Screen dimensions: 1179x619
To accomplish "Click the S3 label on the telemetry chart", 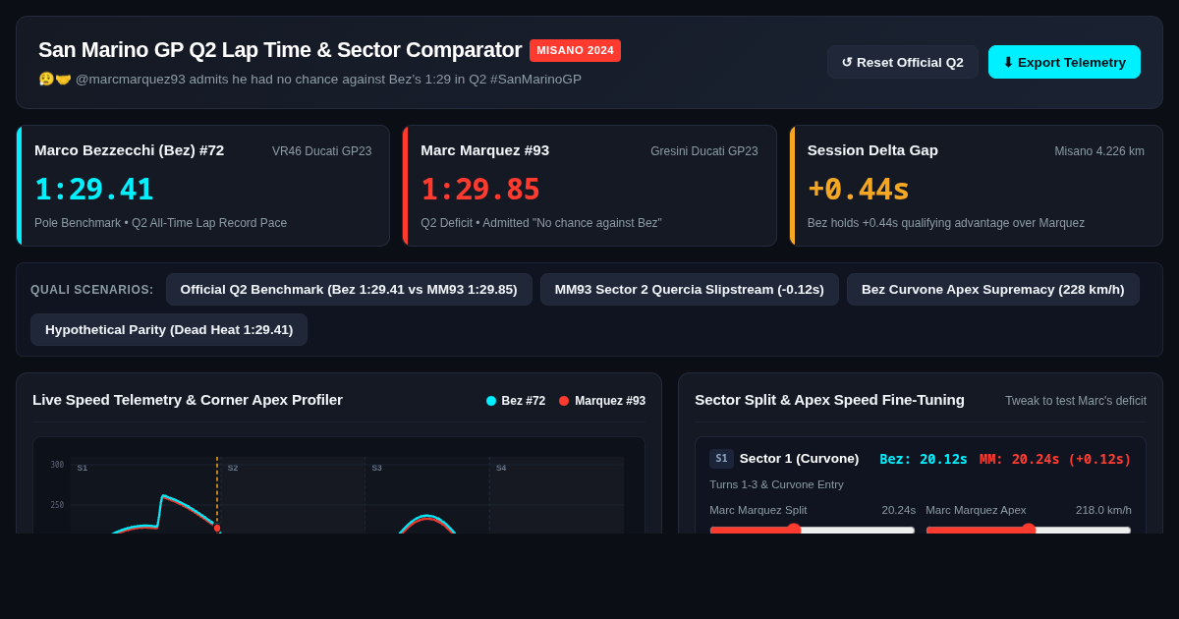I will click(x=376, y=468).
